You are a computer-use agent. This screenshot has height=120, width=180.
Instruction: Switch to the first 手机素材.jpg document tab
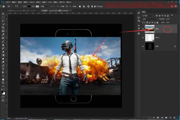[x=22, y=10]
